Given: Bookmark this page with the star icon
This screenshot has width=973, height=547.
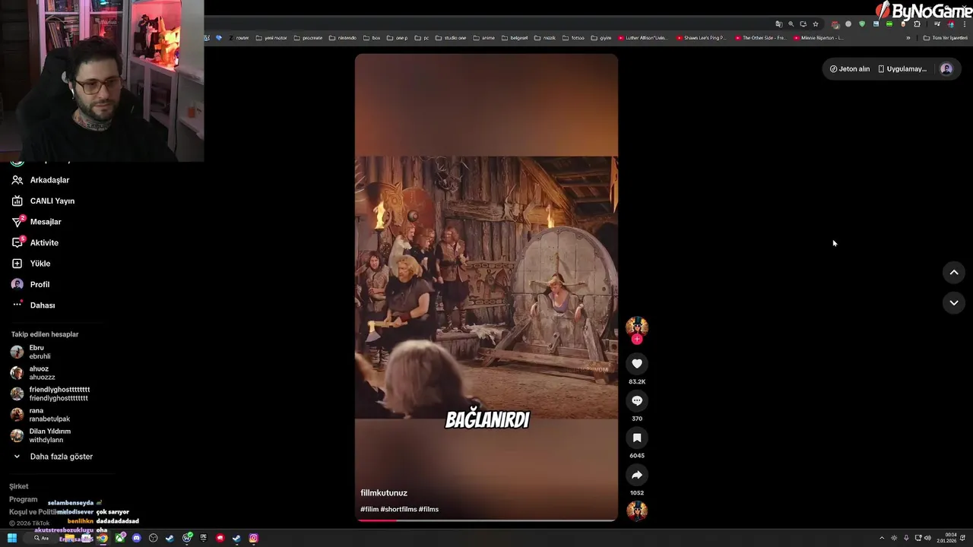Looking at the screenshot, I should pyautogui.click(x=816, y=24).
